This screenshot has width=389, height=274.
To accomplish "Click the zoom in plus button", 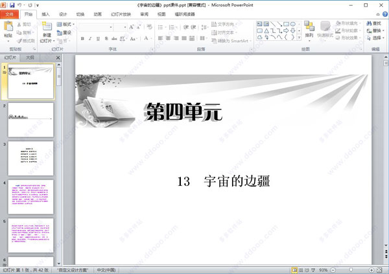I will [371, 270].
